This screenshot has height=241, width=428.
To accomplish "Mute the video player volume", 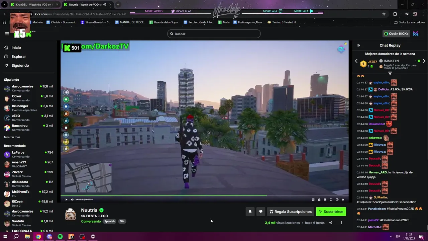I will coord(72,199).
